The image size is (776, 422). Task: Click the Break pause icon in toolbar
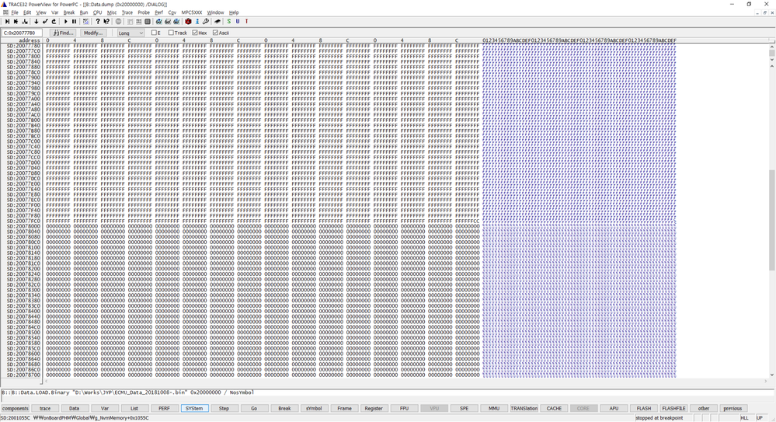[75, 21]
